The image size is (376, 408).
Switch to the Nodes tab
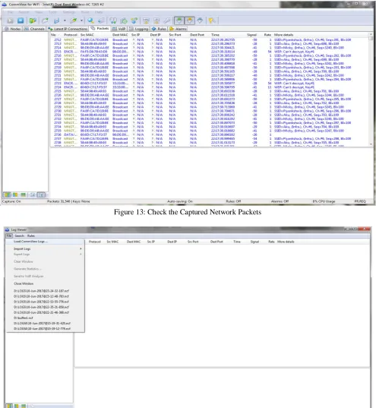[13, 29]
